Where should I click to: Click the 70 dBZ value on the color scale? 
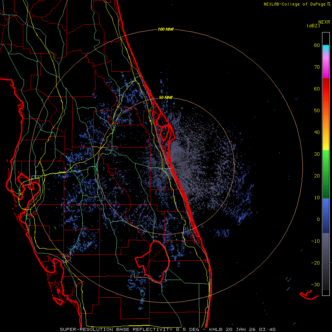(x=317, y=67)
